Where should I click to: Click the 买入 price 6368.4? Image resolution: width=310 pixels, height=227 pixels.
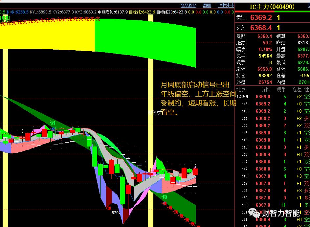[261, 28]
